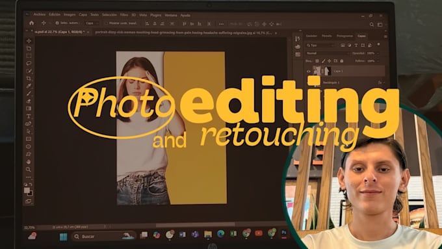The image size is (442, 249).
Task: Open Photoshop search magnifier at top right
Action: 372,25
